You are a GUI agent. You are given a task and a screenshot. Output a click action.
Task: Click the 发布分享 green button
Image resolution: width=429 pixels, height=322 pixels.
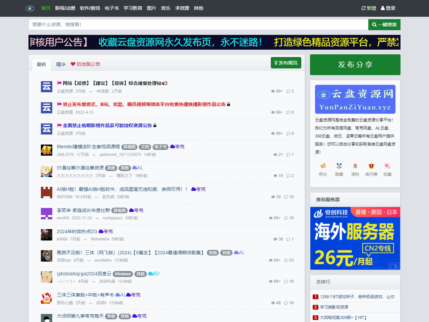355,65
